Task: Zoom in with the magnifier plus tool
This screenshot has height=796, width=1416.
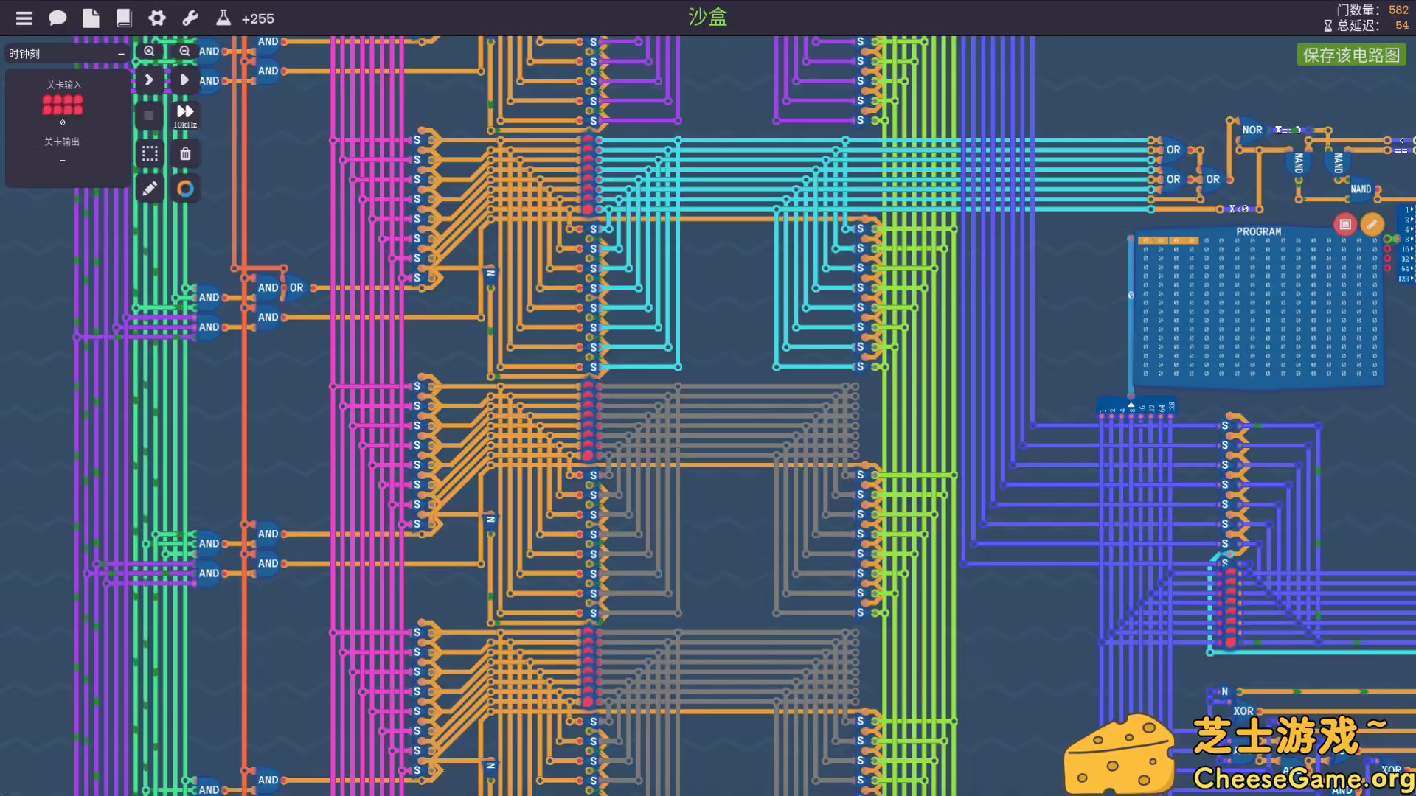Action: 149,51
